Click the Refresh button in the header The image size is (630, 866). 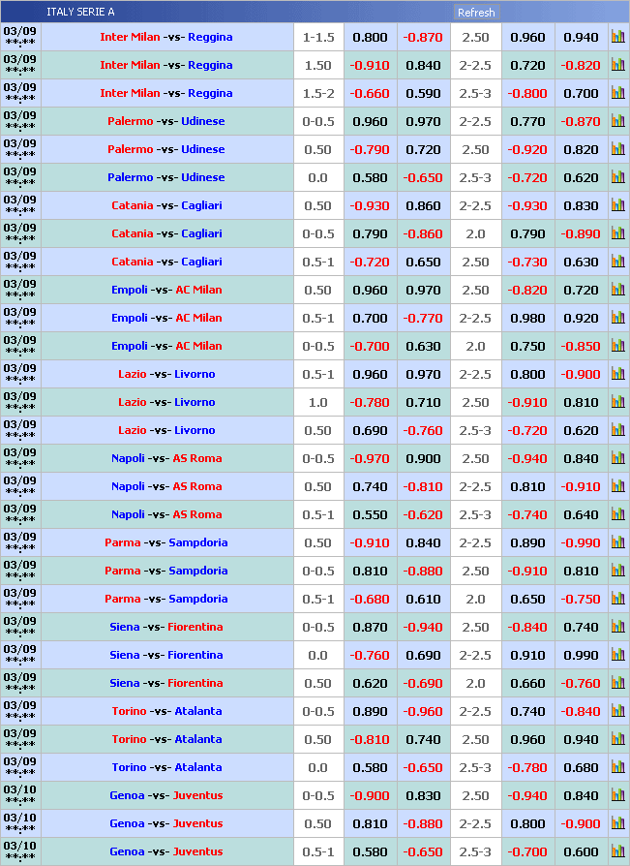click(x=476, y=13)
